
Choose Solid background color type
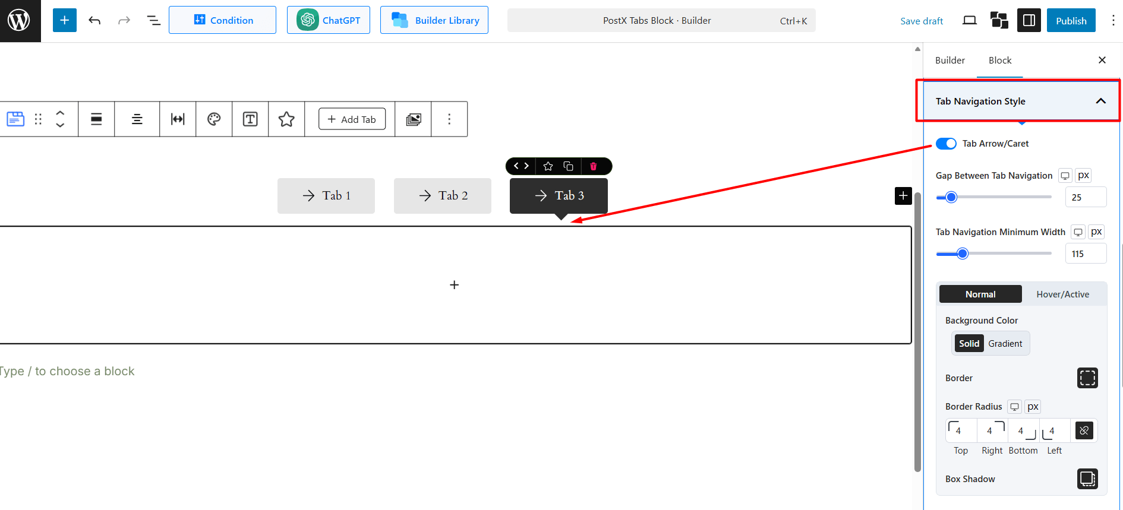(x=969, y=344)
